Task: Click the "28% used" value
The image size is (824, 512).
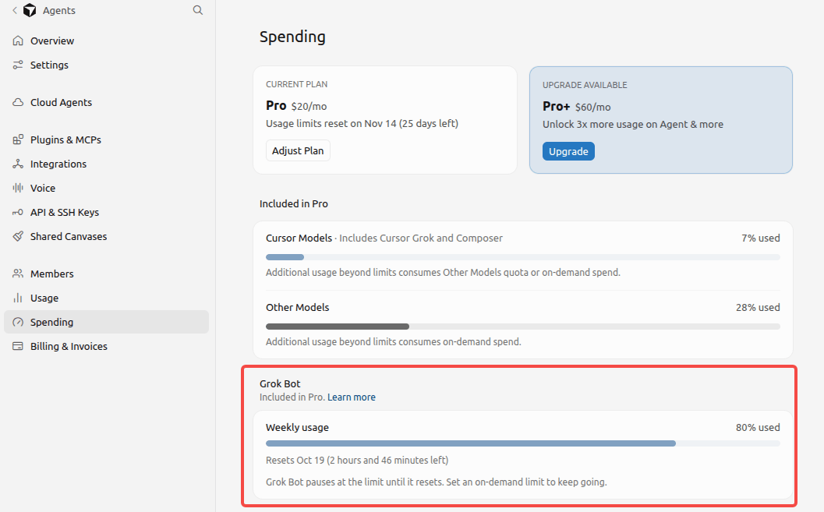Action: (758, 307)
